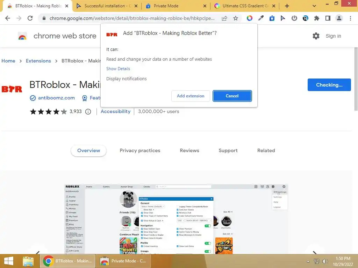The image size is (358, 268).
Task: Open the taskbar clock and date
Action: click(x=343, y=261)
